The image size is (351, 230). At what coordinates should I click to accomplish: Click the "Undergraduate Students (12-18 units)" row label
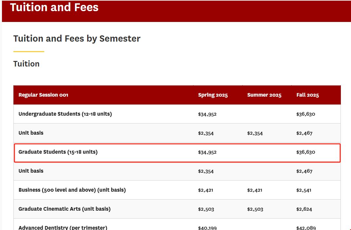(65, 114)
